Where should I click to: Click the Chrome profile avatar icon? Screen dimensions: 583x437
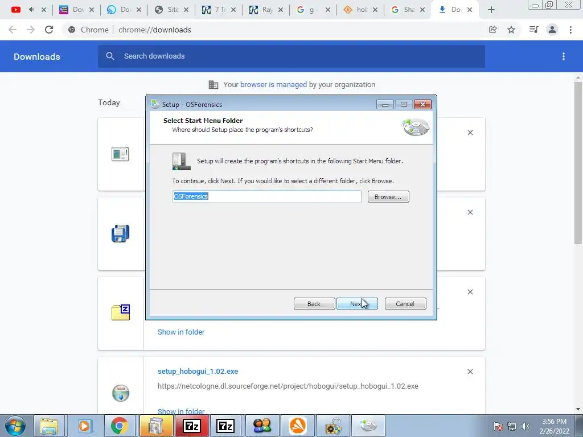pos(552,30)
